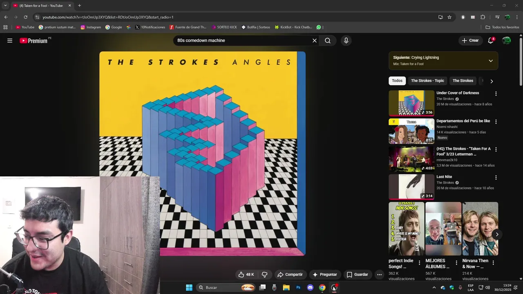The width and height of the screenshot is (523, 294).
Task: Select The Strokes - Topic chip
Action: [427, 81]
